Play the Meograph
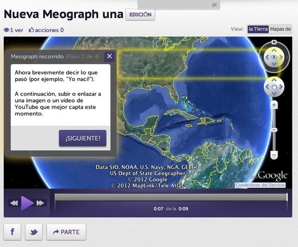This screenshot has width=298, height=247. (x=27, y=203)
